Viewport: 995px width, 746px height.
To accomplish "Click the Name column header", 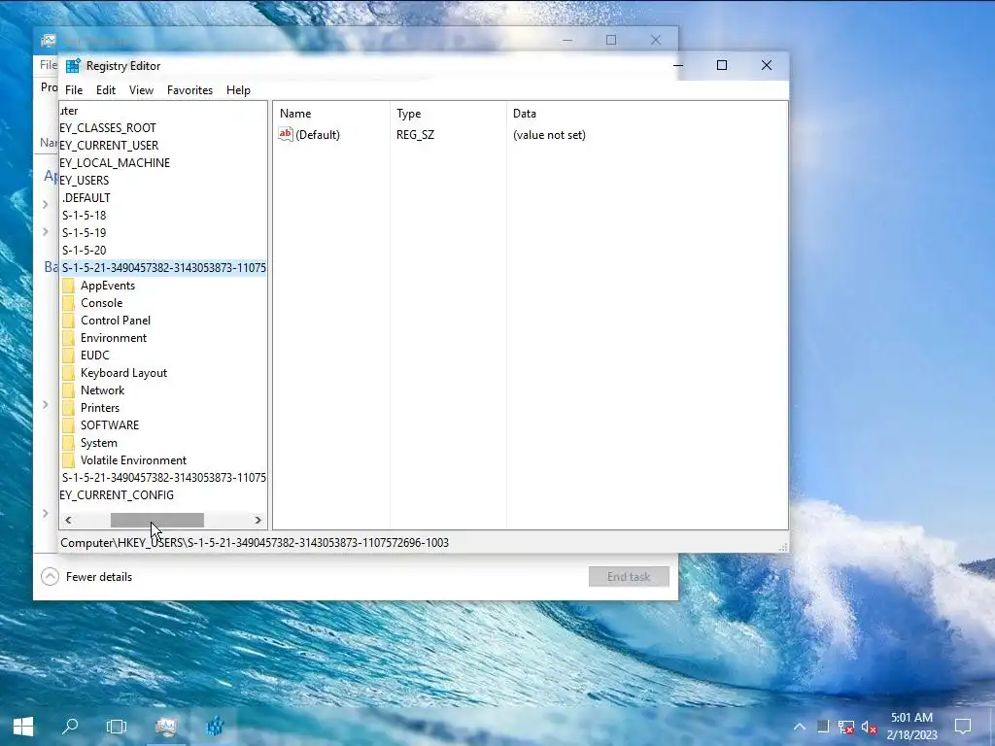I will [x=331, y=114].
